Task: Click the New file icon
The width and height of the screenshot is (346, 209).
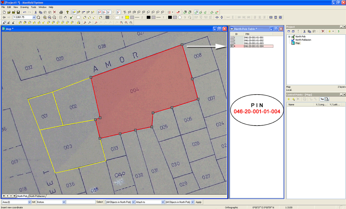Action: (x=4, y=12)
